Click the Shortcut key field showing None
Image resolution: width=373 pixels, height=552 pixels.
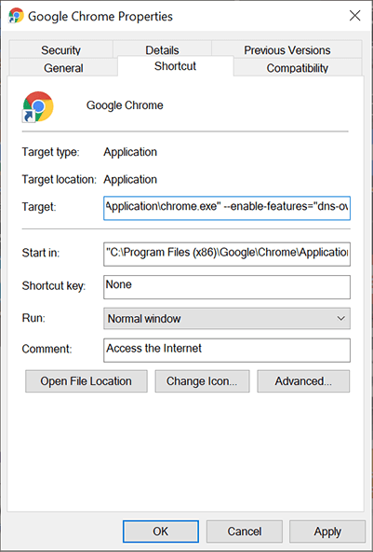227,287
